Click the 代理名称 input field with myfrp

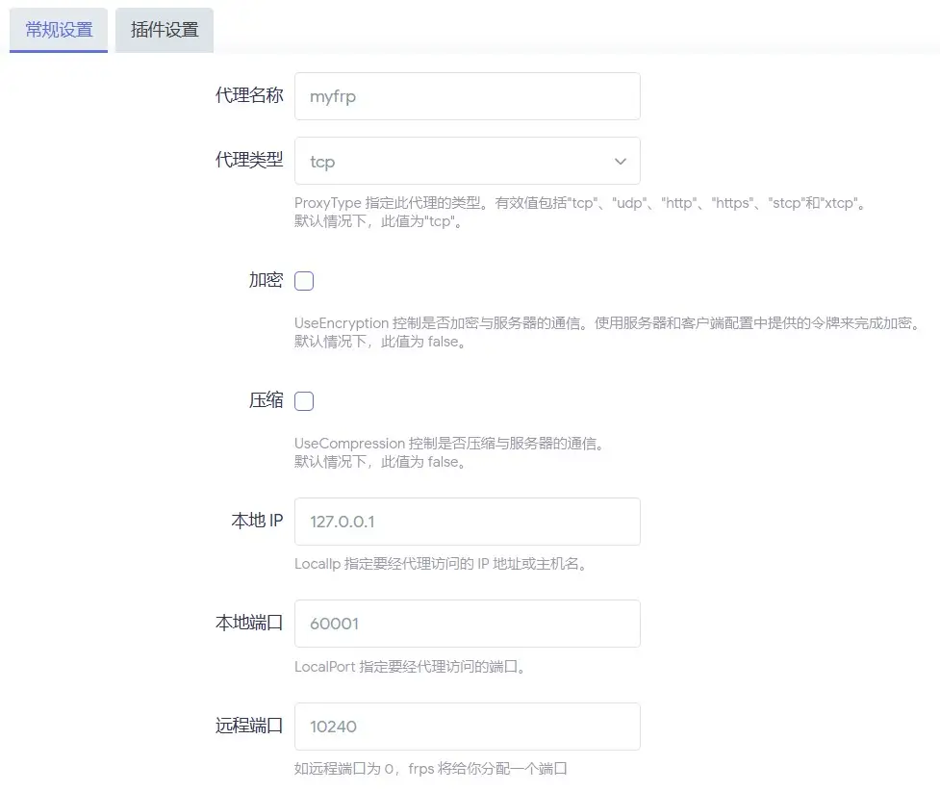467,96
